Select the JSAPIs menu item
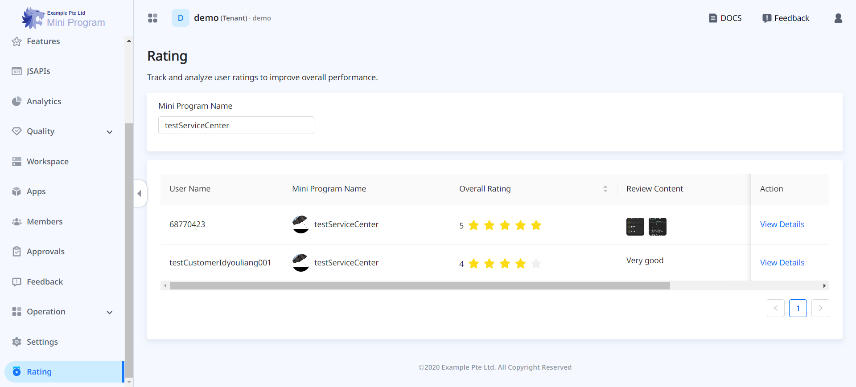The image size is (856, 387). [x=38, y=71]
